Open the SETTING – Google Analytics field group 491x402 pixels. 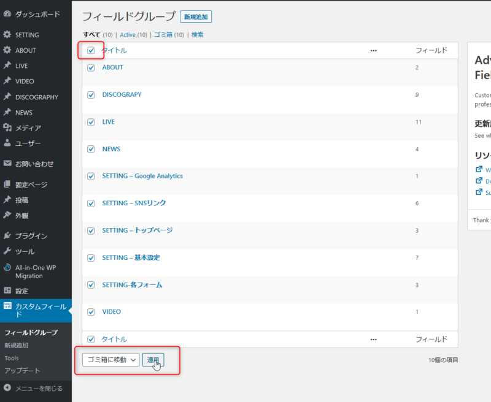pos(142,176)
